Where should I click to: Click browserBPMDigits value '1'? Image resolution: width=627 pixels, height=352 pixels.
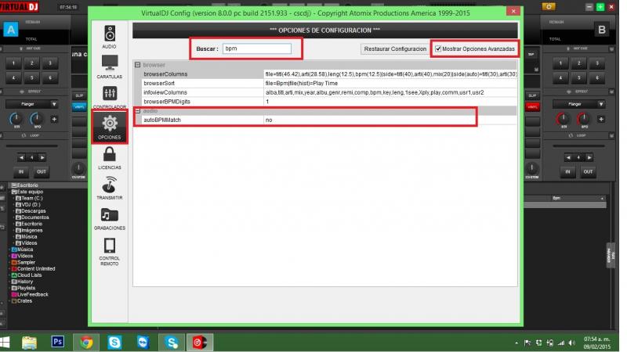(267, 102)
